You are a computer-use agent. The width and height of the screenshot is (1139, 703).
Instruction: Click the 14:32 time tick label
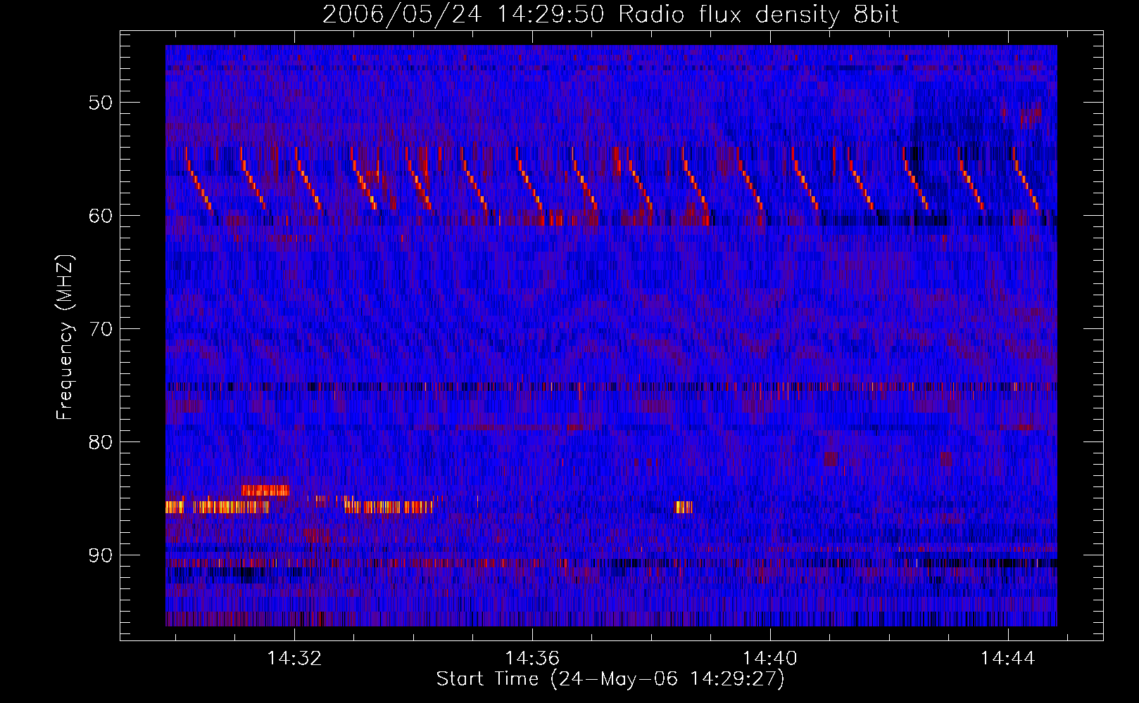[294, 659]
